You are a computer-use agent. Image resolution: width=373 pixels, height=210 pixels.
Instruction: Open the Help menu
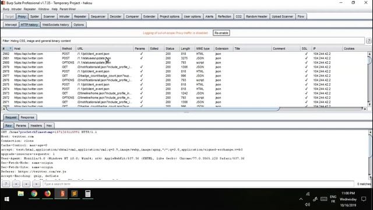coord(54,9)
